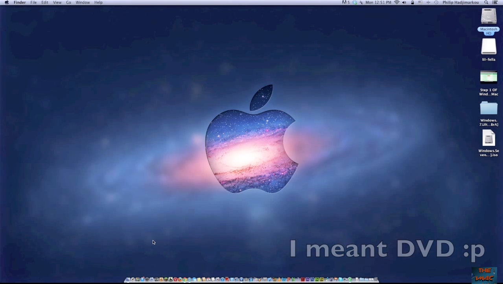Open the Trash in the Dock

[x=376, y=279]
